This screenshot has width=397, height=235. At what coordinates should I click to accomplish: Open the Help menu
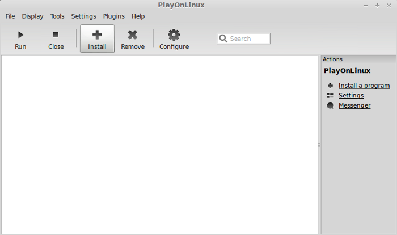coord(138,16)
